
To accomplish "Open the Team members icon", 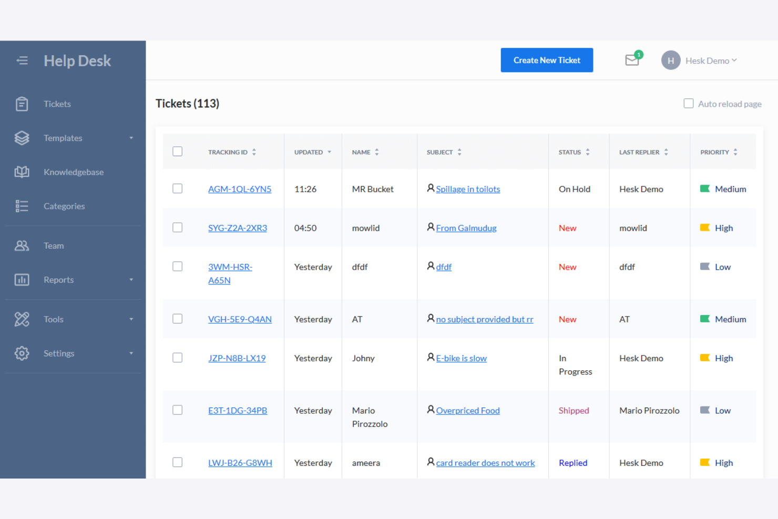I will tap(22, 246).
